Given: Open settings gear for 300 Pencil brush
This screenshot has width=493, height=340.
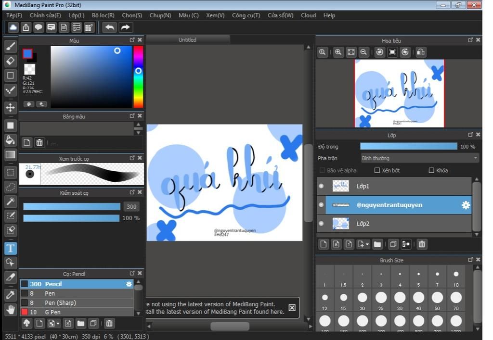Looking at the screenshot, I should [x=129, y=284].
